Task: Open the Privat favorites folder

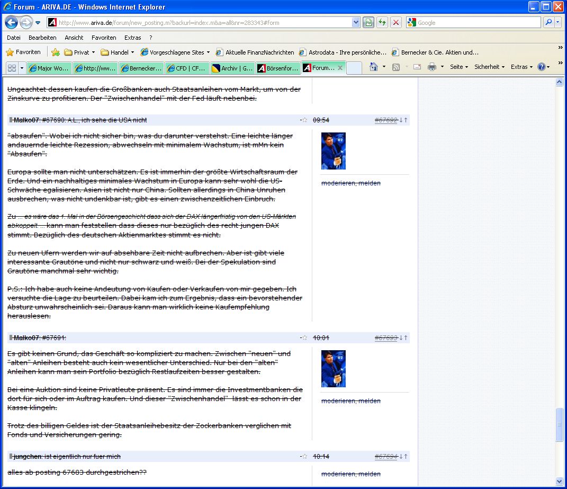Action: click(x=79, y=52)
